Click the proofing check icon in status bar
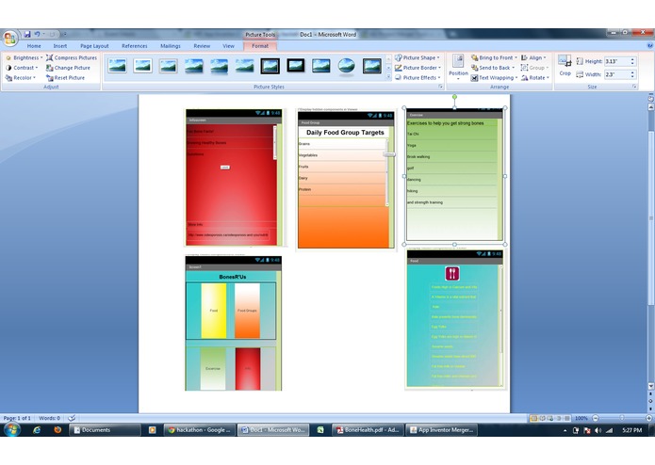Screen dimensions: 655x465 click(x=72, y=418)
